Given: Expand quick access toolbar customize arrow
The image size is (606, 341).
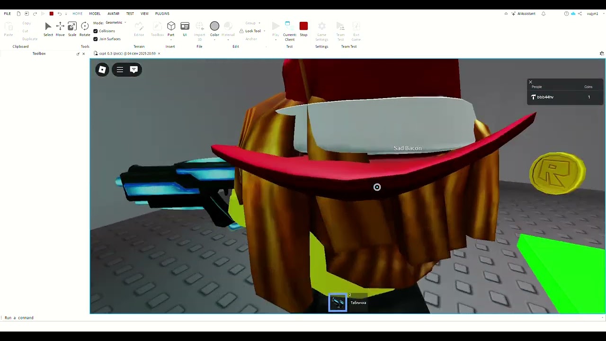Looking at the screenshot, I should (x=66, y=14).
